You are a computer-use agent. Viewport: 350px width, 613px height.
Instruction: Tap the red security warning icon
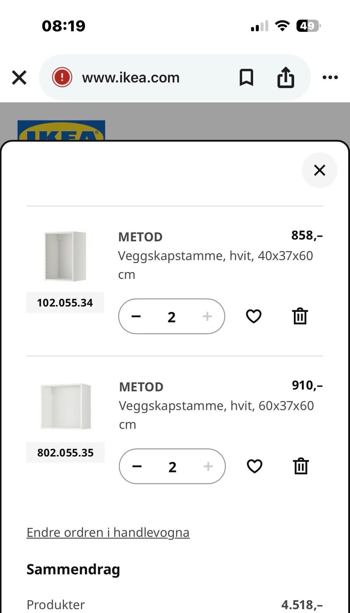coord(62,77)
